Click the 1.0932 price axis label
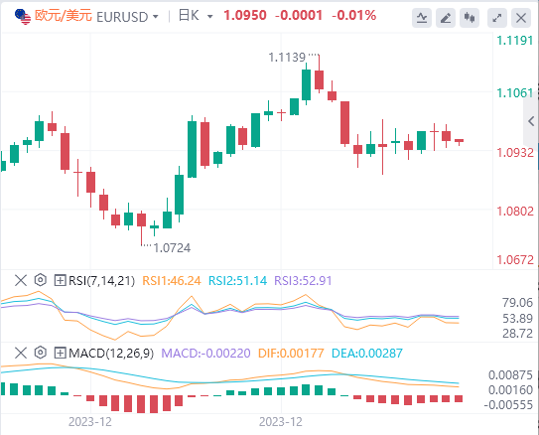This screenshot has height=435, width=539. (515, 152)
